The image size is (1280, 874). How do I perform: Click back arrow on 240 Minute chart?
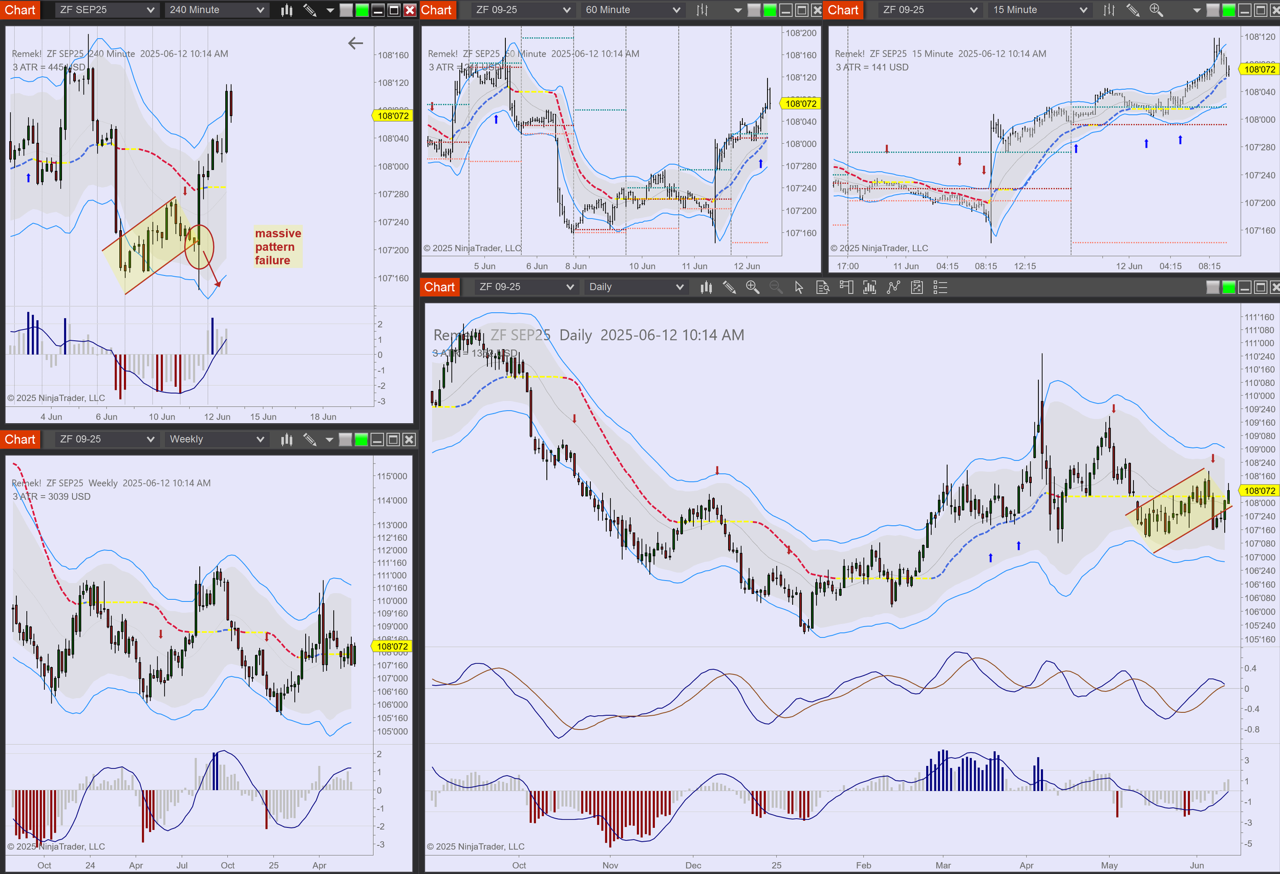pyautogui.click(x=356, y=43)
